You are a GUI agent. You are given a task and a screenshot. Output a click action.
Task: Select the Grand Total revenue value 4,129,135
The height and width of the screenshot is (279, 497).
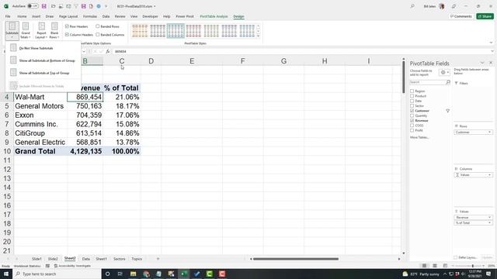tap(85, 151)
